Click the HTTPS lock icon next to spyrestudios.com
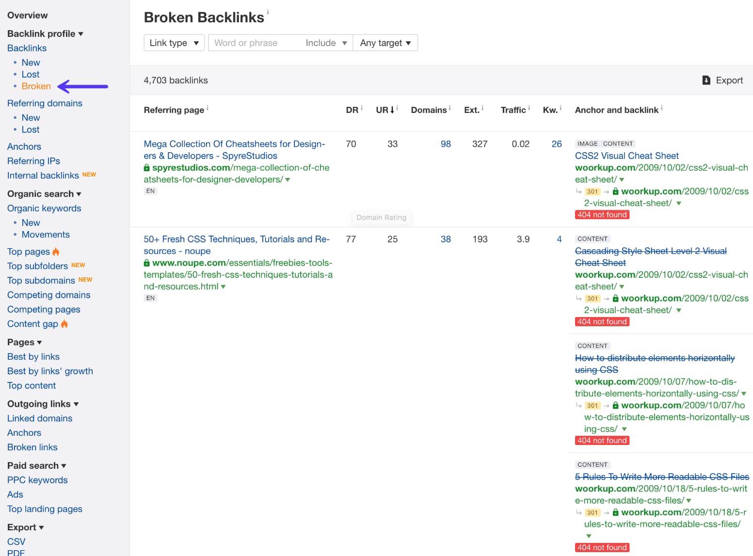753x556 pixels. point(146,167)
